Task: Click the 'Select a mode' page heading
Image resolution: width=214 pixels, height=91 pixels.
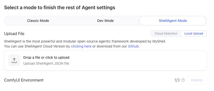Action: 59,7
